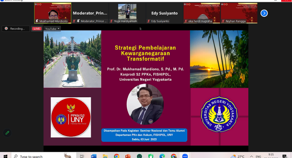Select Mukhamad Murdiono's video thumbnail
The image size is (292, 158).
pos(53,13)
